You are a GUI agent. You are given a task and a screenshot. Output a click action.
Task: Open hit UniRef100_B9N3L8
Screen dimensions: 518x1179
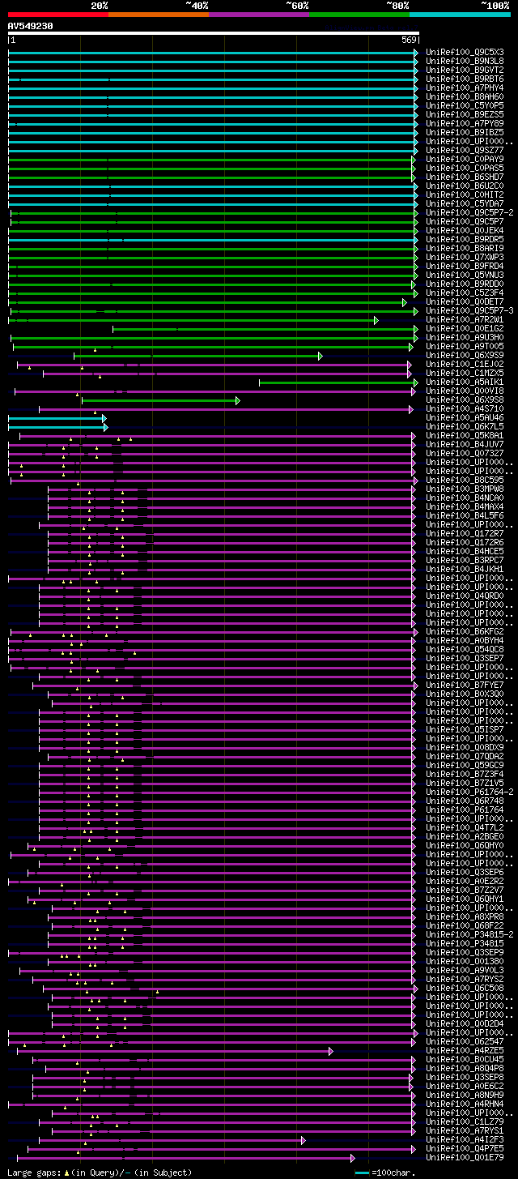[465, 61]
